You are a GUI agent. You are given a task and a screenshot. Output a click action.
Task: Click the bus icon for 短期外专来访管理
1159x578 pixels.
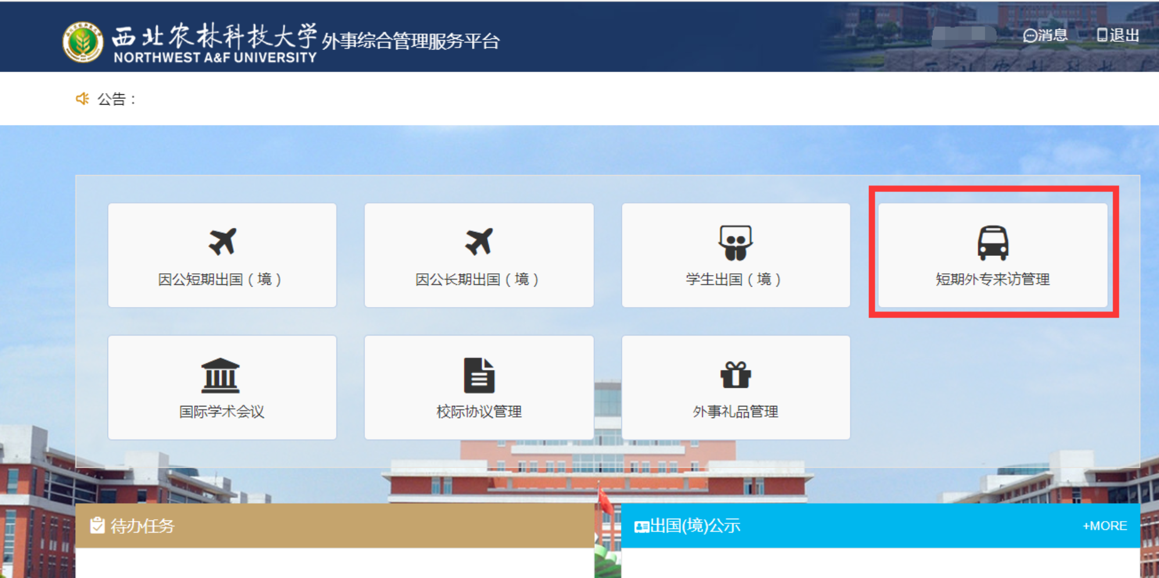992,242
